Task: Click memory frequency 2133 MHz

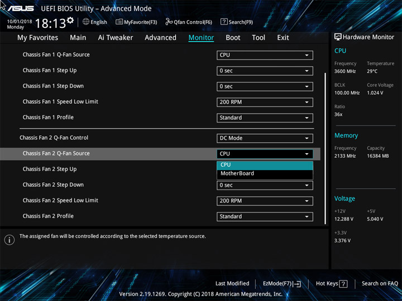Action: [x=345, y=156]
